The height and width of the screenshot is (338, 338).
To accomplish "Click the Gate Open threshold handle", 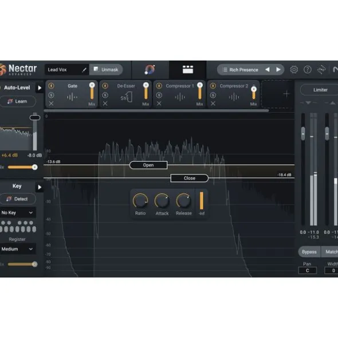I will (148, 165).
